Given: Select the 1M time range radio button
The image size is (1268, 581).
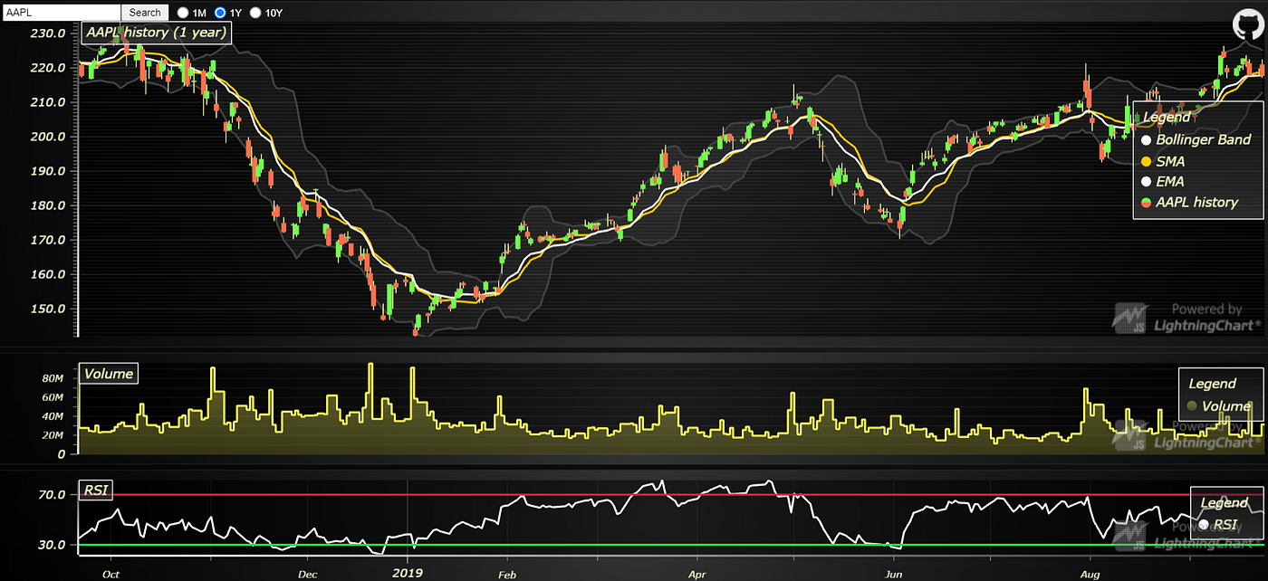Looking at the screenshot, I should [x=183, y=13].
